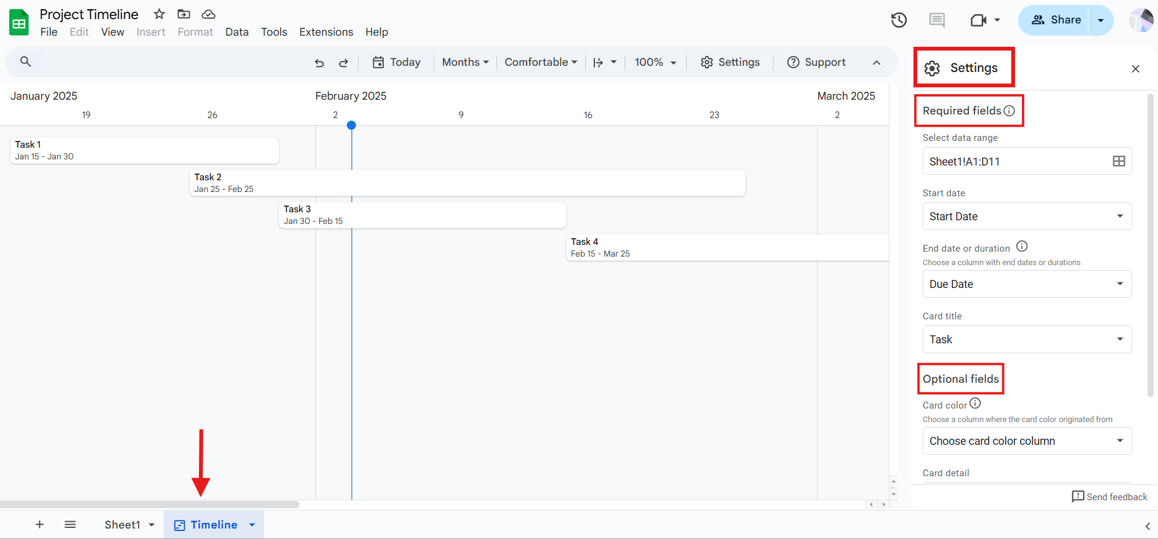
Task: Open the comments icon
Action: pos(937,20)
